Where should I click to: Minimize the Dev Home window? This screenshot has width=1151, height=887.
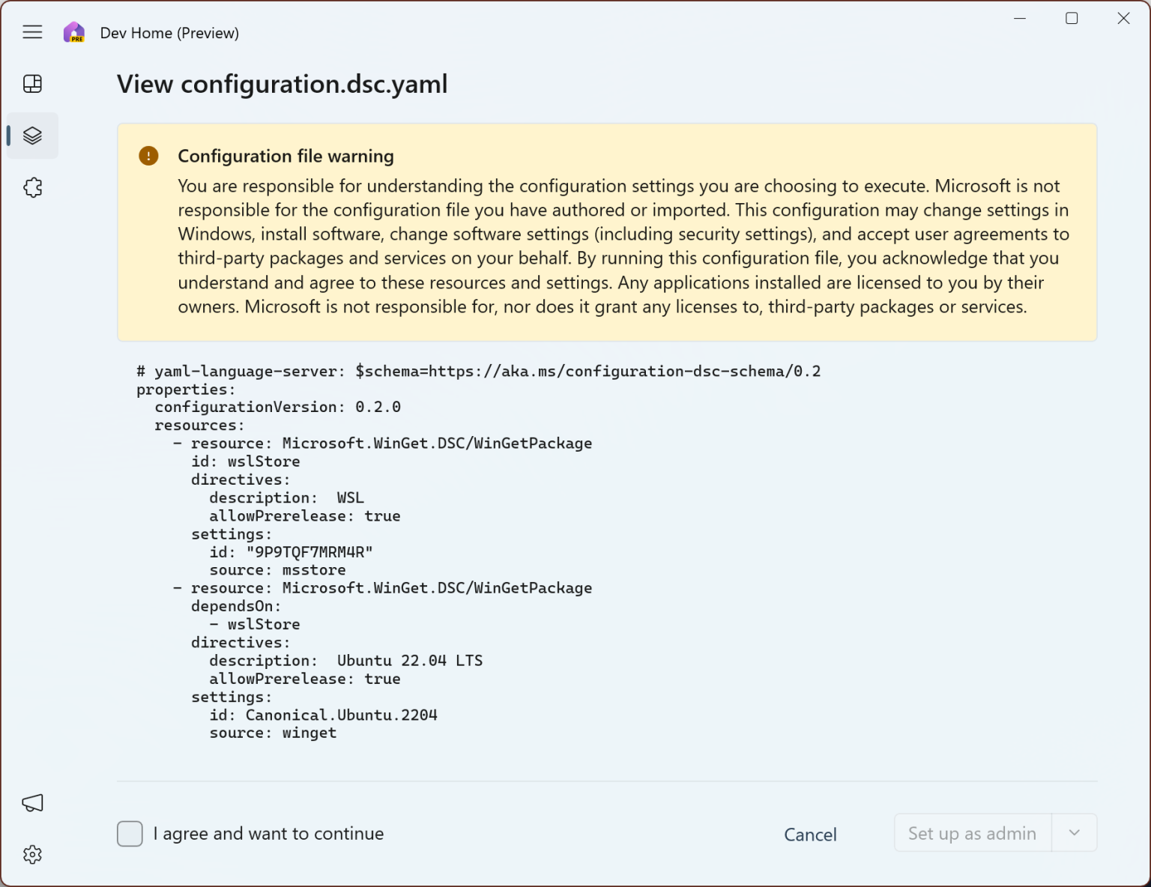tap(1020, 18)
